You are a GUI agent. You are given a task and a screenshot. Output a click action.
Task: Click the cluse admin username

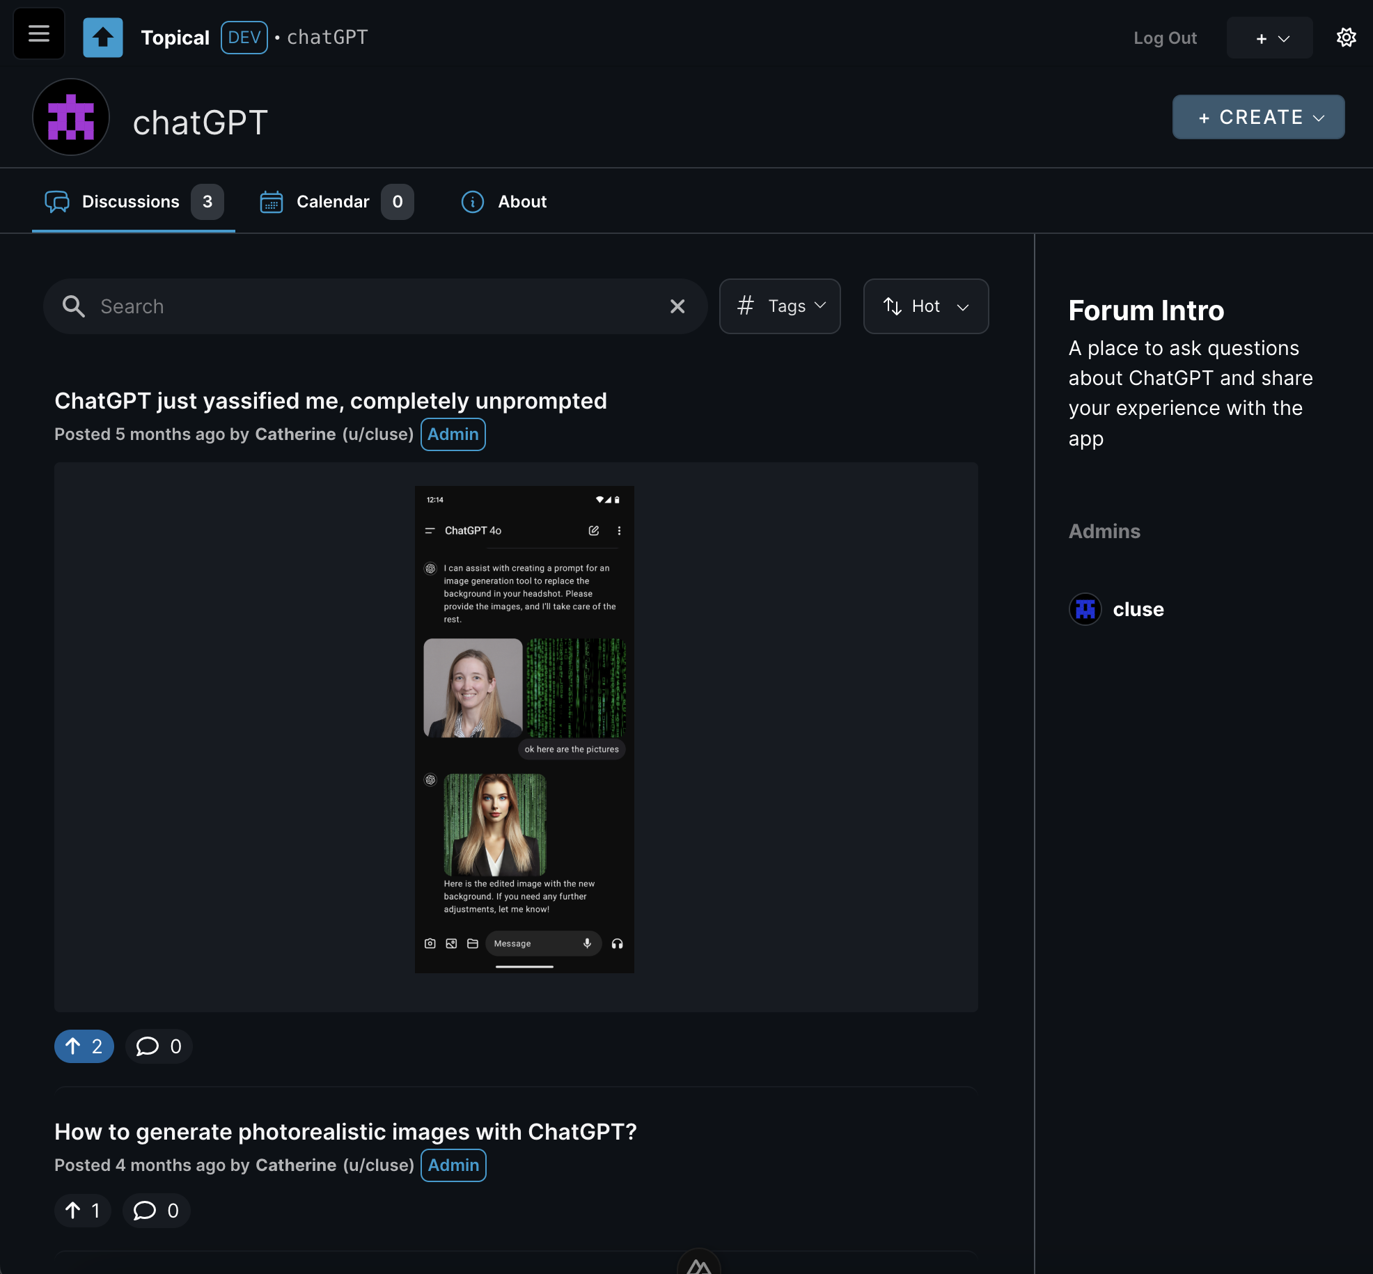pos(1138,609)
